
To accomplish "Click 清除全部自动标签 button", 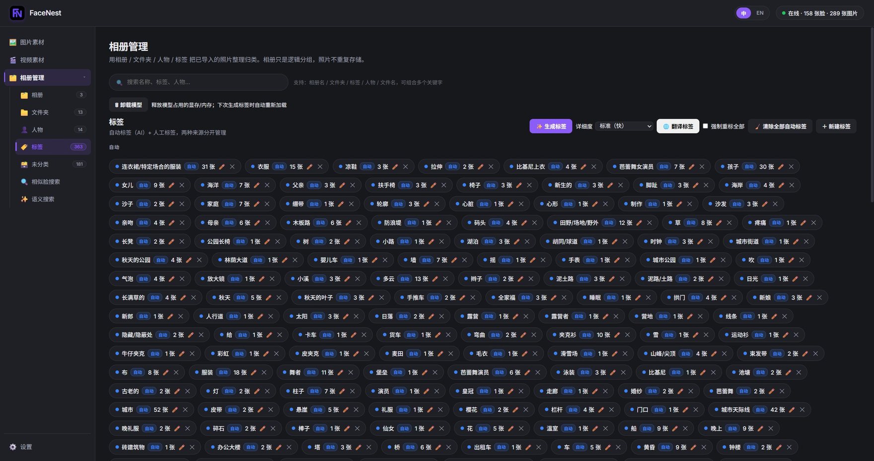I will click(x=780, y=126).
